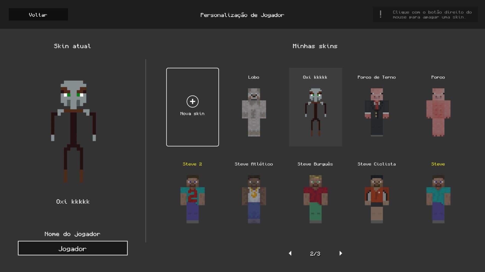This screenshot has height=272, width=485.
Task: Click the Skin atual heading
Action: click(x=72, y=46)
